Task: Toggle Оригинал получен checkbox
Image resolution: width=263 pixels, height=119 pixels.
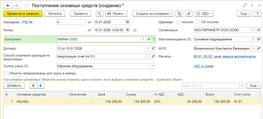Action: click(x=178, y=22)
